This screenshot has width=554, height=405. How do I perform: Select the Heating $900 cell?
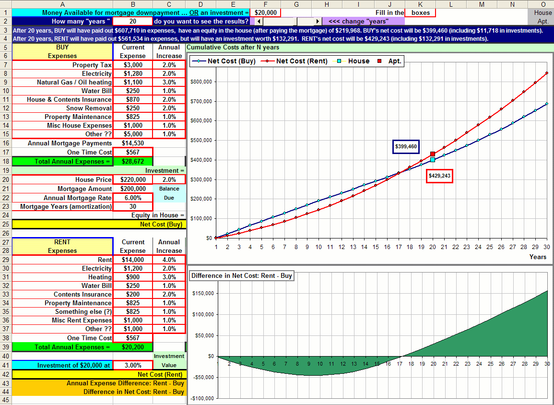pyautogui.click(x=133, y=277)
